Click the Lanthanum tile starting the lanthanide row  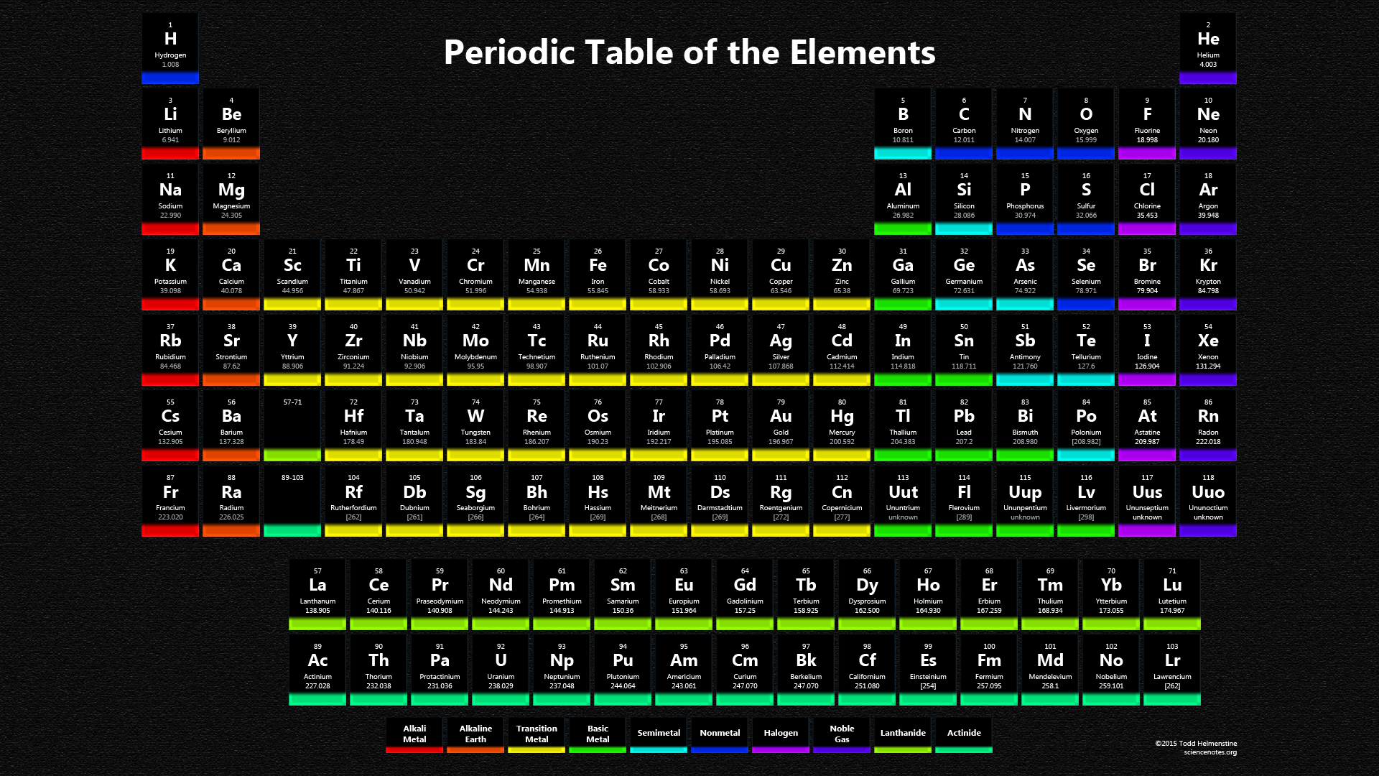coord(317,593)
